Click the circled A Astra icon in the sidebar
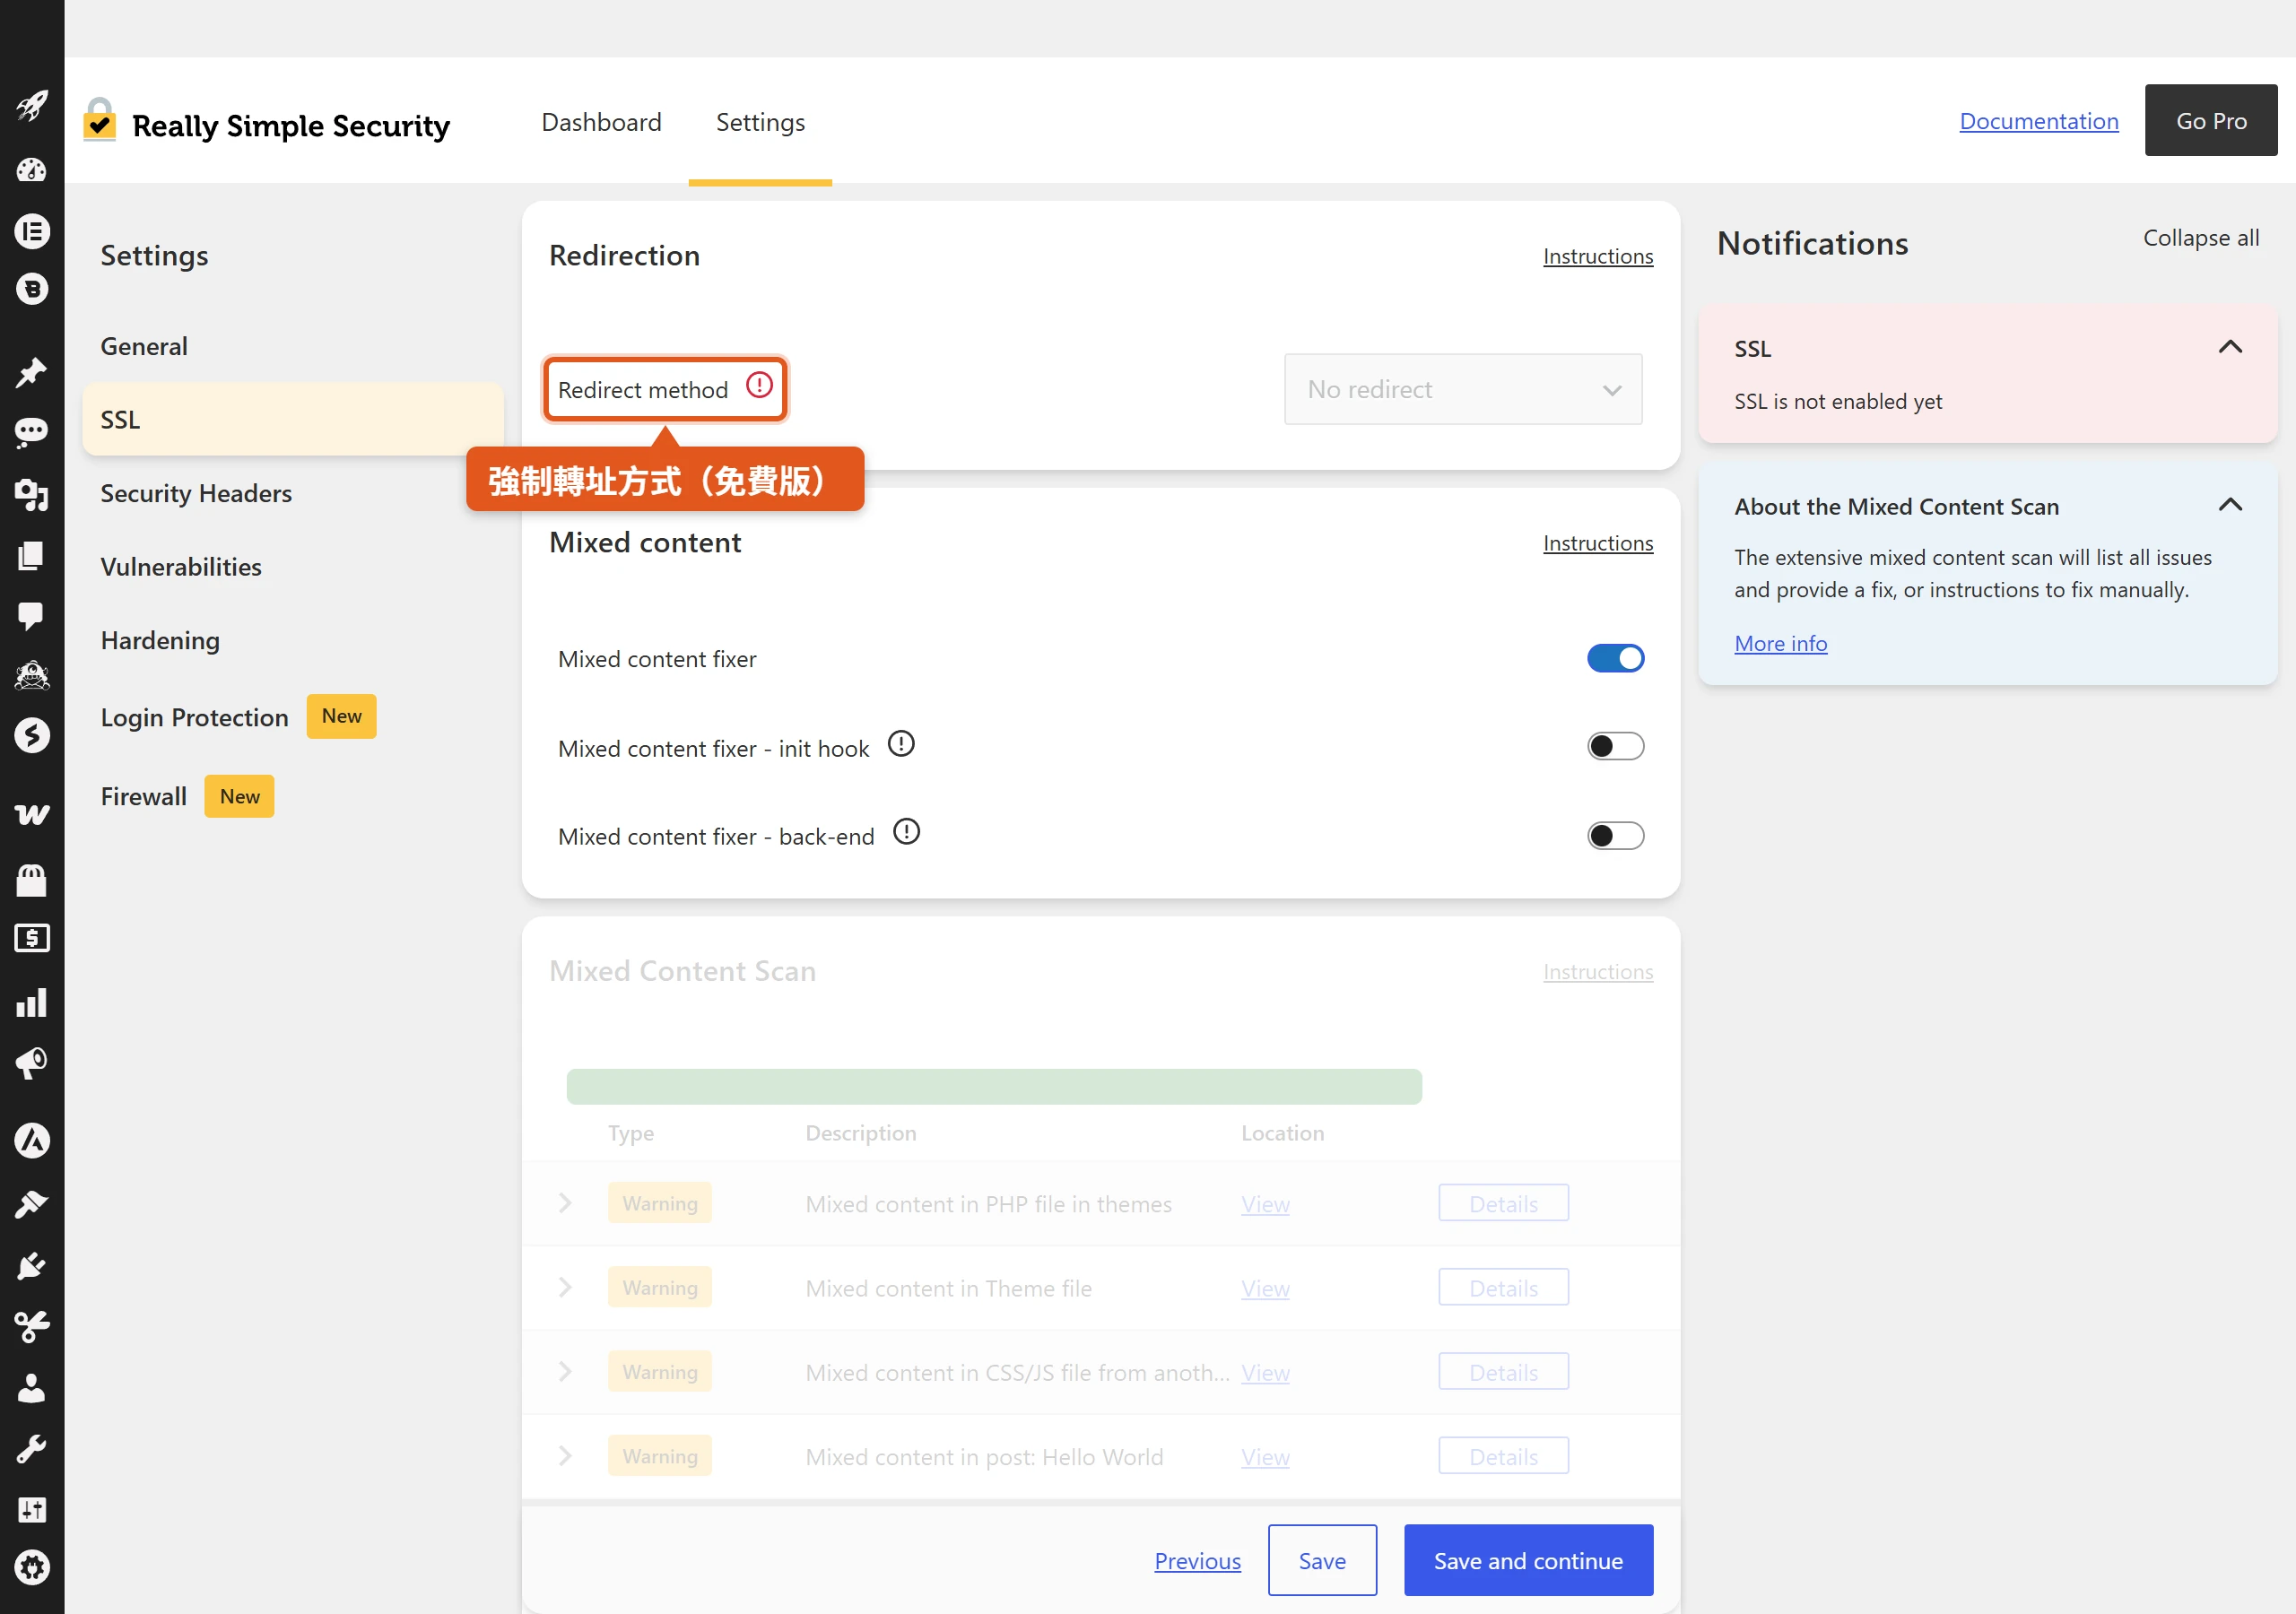Viewport: 2296px width, 1614px height. point(32,1141)
